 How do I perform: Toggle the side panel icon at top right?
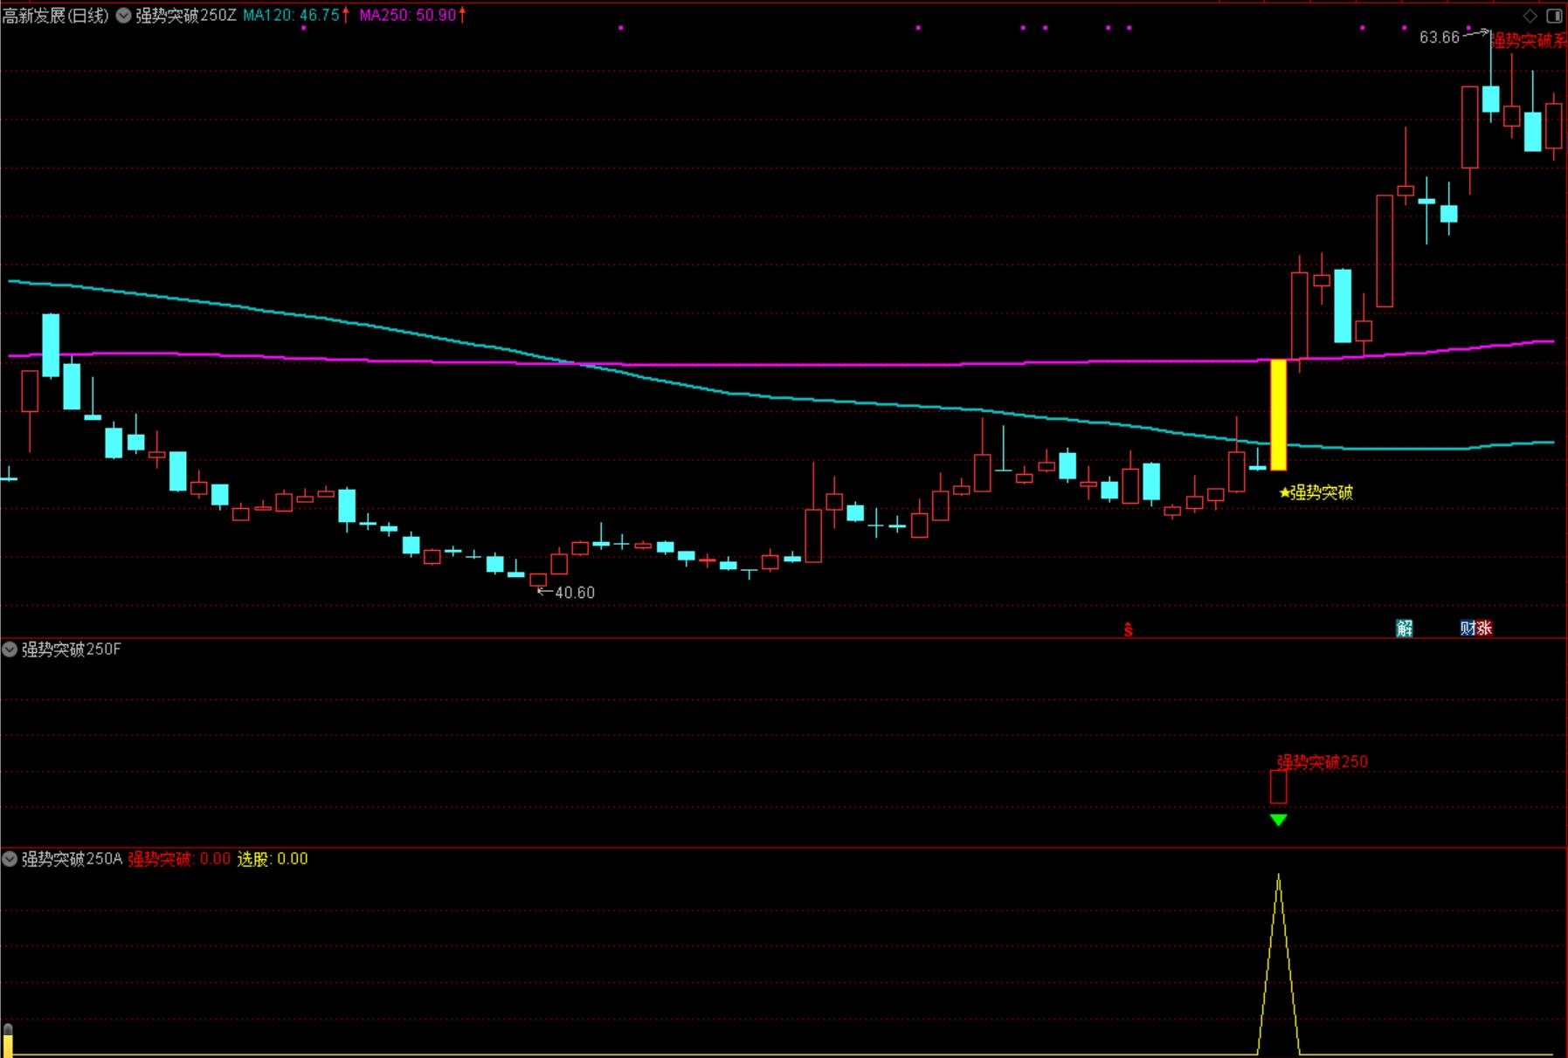pos(1554,16)
